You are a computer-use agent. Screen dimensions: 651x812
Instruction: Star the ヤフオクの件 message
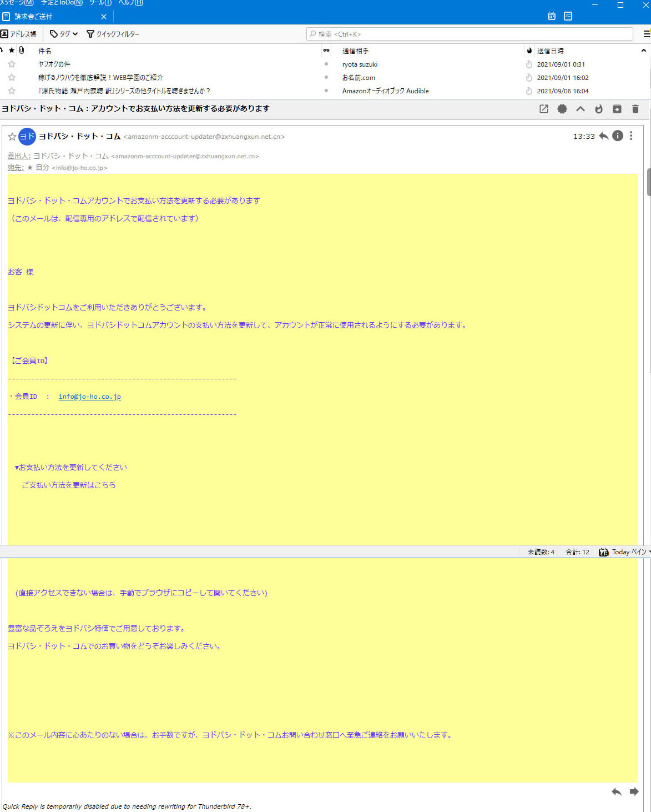pyautogui.click(x=12, y=64)
